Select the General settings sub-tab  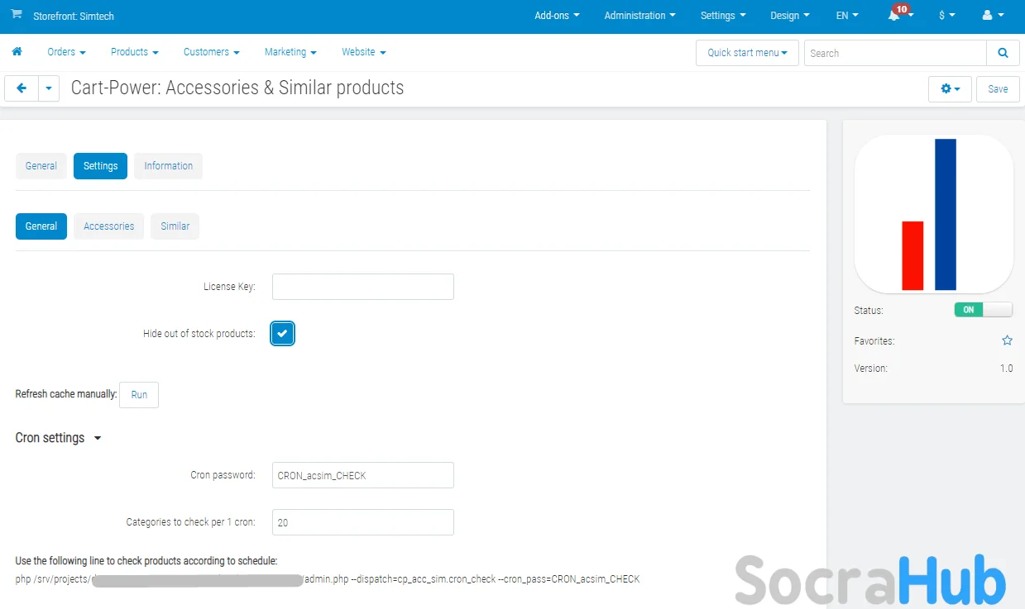(41, 226)
